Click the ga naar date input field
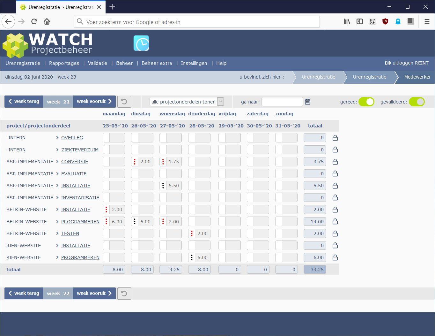The height and width of the screenshot is (336, 435). click(x=282, y=102)
